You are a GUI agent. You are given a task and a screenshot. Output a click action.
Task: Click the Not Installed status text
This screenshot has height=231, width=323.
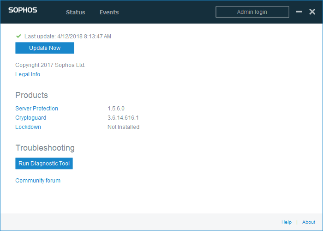tap(123, 127)
